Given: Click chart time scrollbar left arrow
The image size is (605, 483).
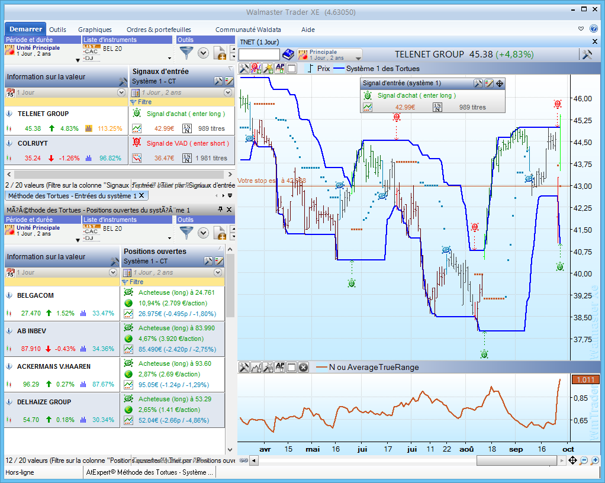Looking at the screenshot, I should pos(253,461).
